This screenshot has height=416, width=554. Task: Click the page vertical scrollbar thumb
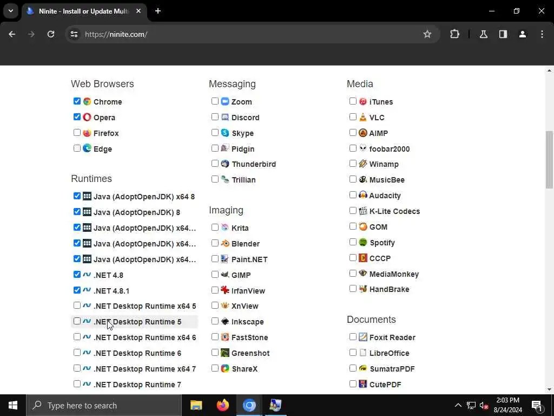[549, 159]
